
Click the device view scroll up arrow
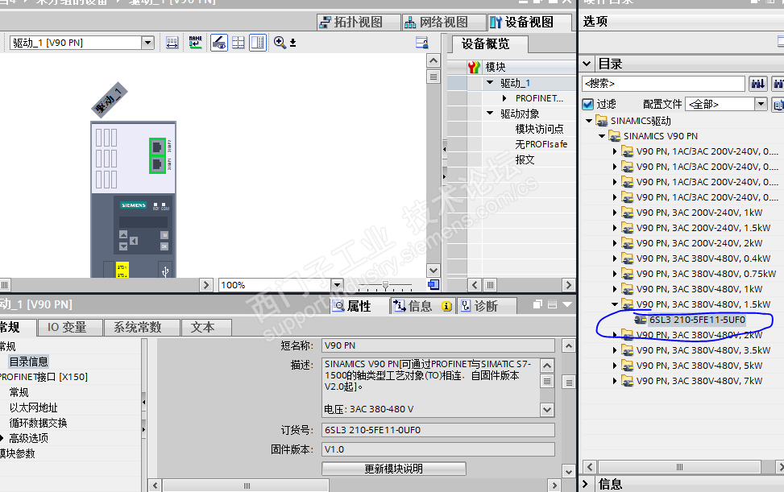pos(433,61)
